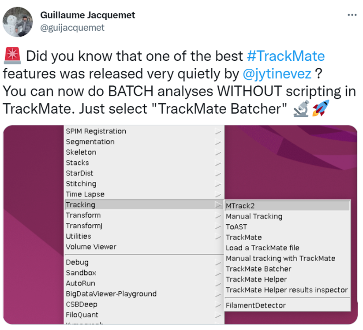Open the #TrackMate hashtag link
The height and width of the screenshot is (330, 363).
(x=286, y=56)
